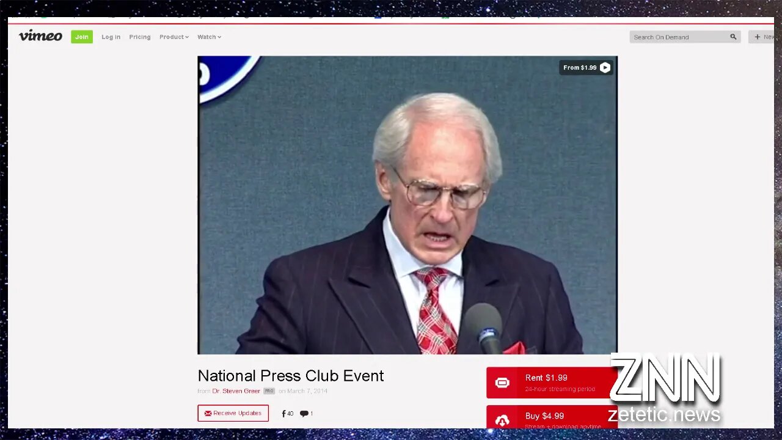This screenshot has width=782, height=440.
Task: Expand the Product dropdown menu
Action: pos(174,37)
